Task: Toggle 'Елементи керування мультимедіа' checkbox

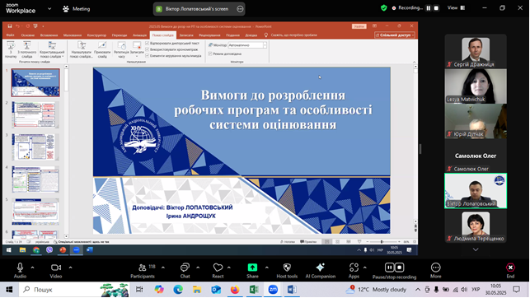Action: [x=147, y=56]
